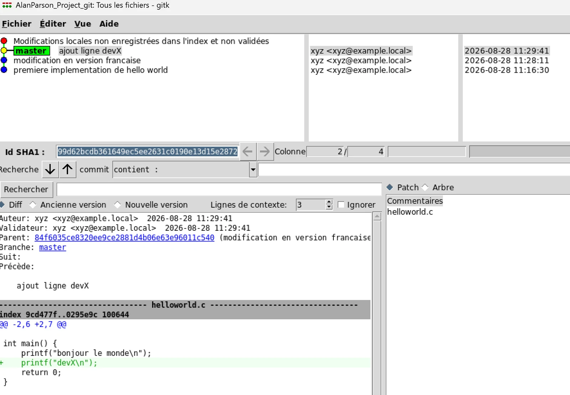This screenshot has height=395, width=570.
Task: Select the Patch view radio button
Action: point(390,187)
